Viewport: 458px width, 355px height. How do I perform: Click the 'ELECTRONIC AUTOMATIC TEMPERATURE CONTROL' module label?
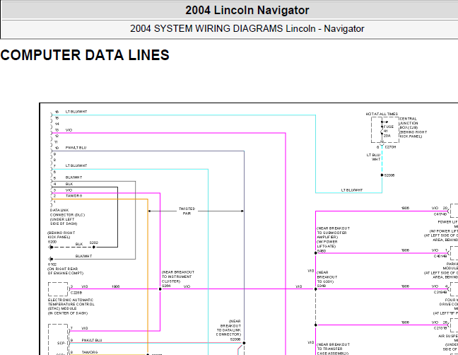pos(71,302)
